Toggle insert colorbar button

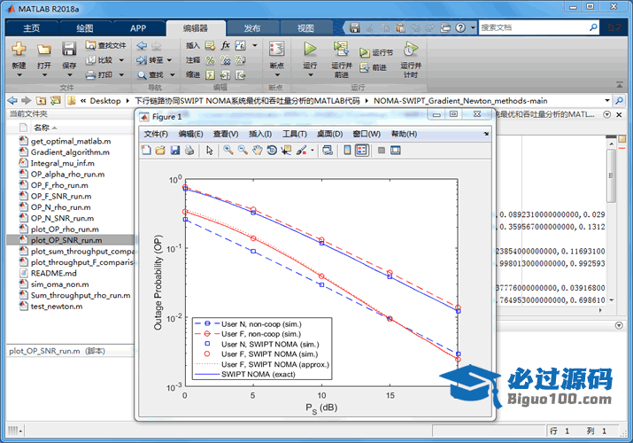[347, 151]
